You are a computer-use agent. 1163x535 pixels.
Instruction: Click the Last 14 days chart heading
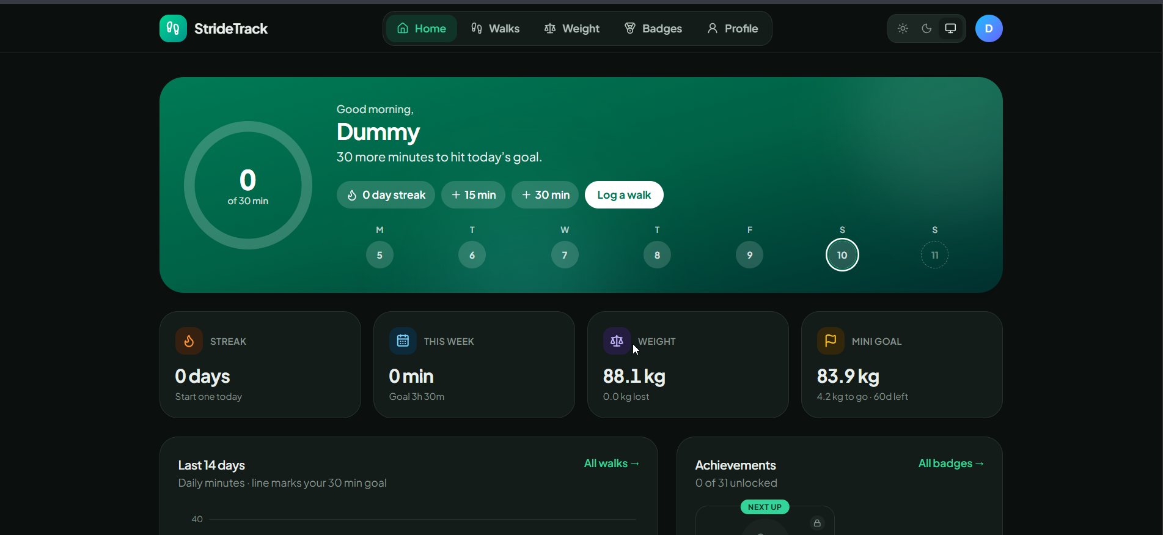(x=211, y=465)
